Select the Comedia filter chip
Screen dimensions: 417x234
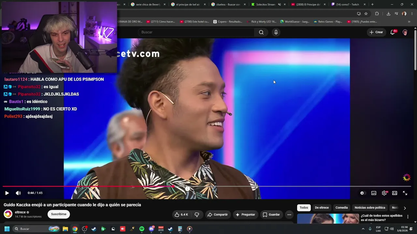[x=341, y=208]
